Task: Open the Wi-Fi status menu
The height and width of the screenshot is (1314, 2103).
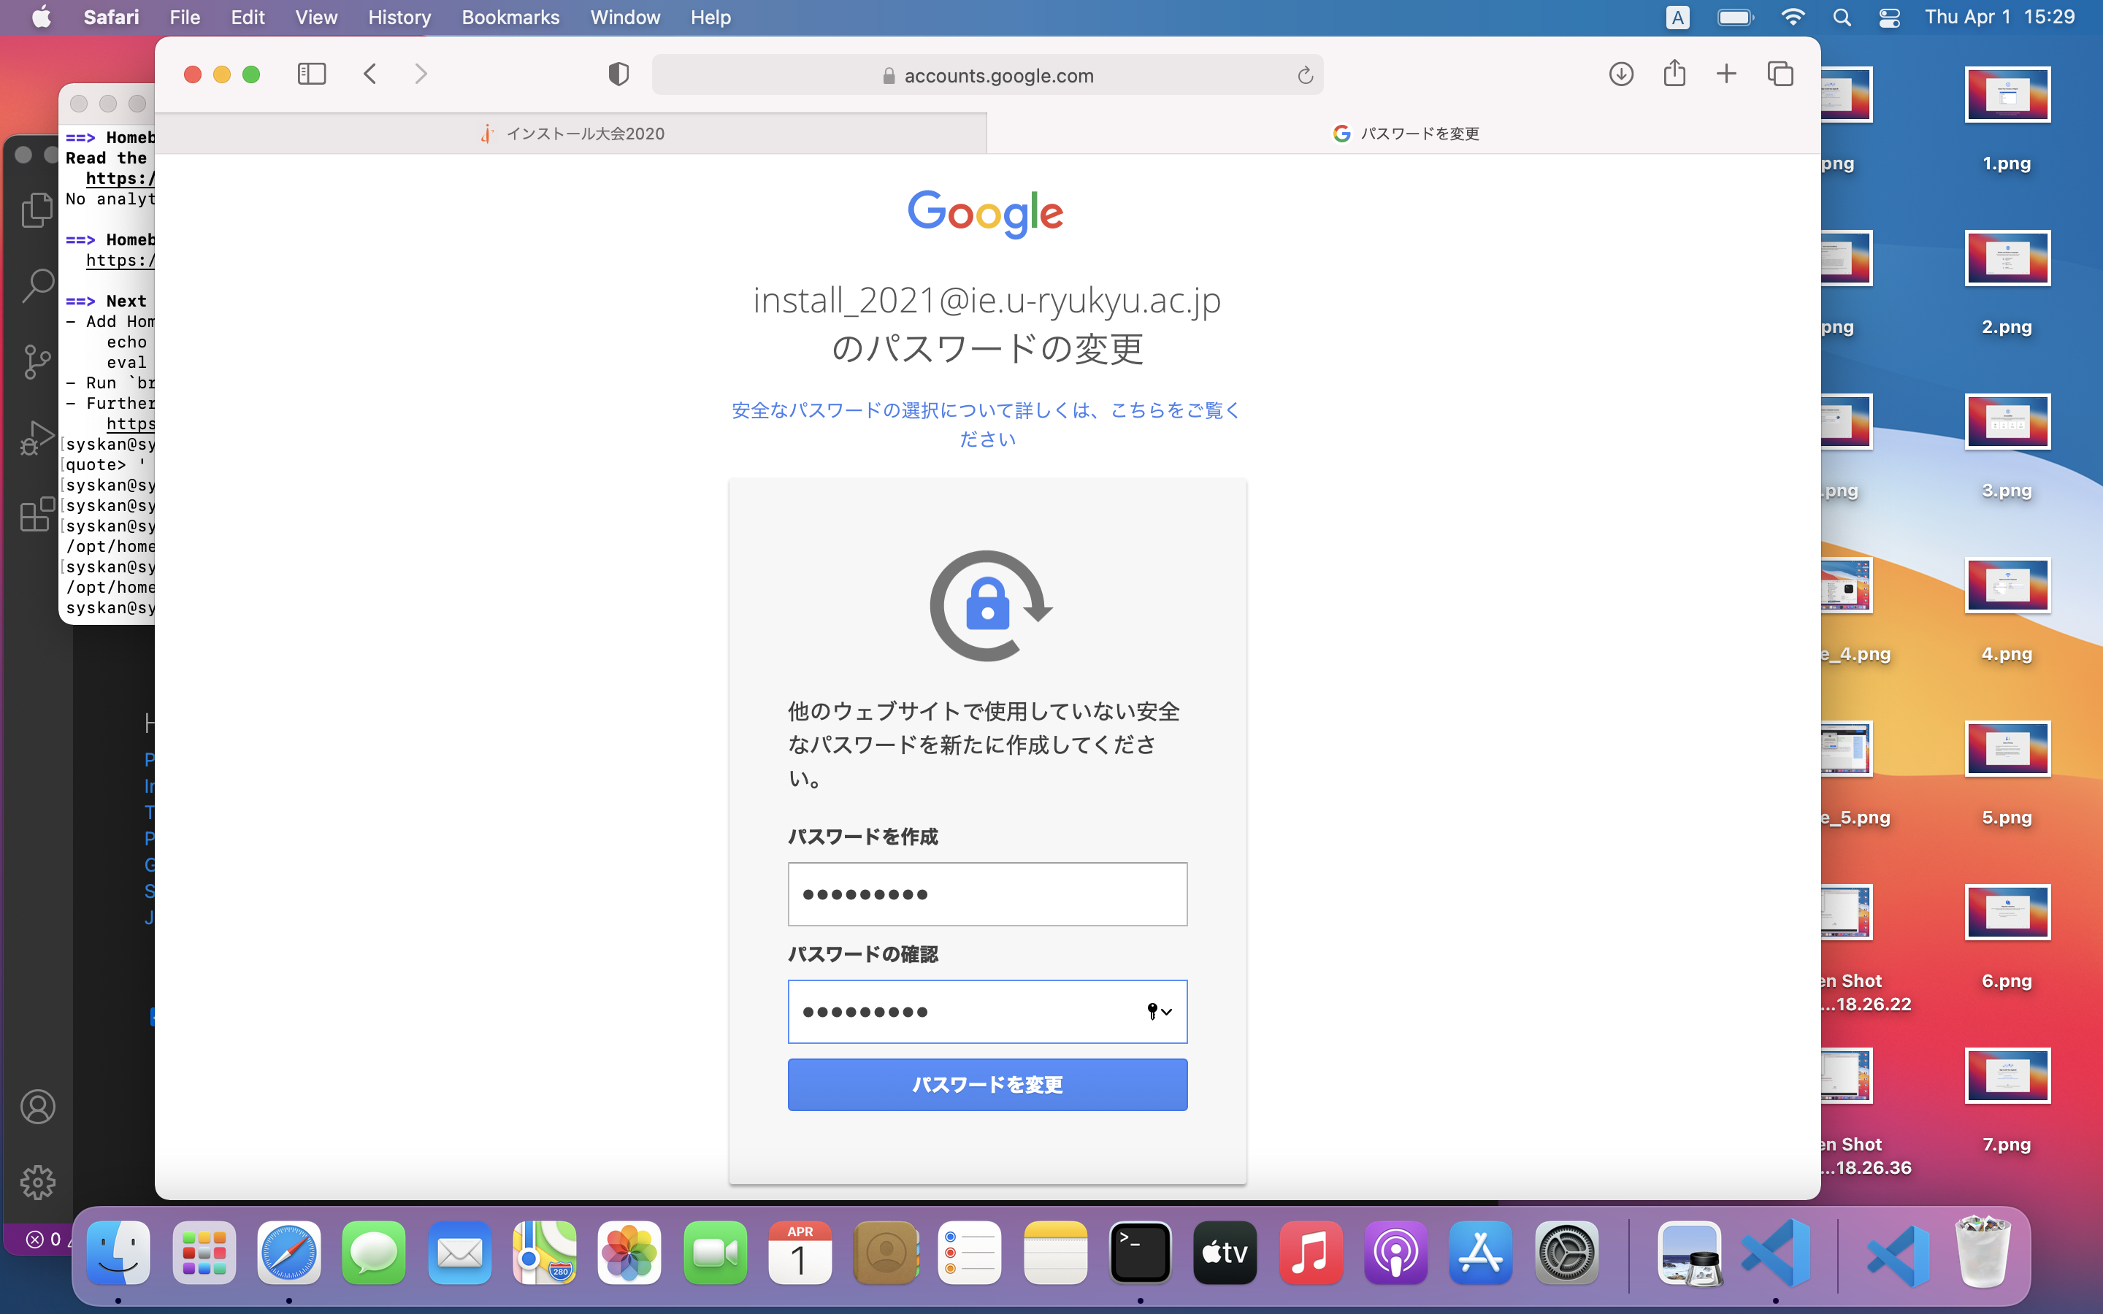Action: (1792, 18)
